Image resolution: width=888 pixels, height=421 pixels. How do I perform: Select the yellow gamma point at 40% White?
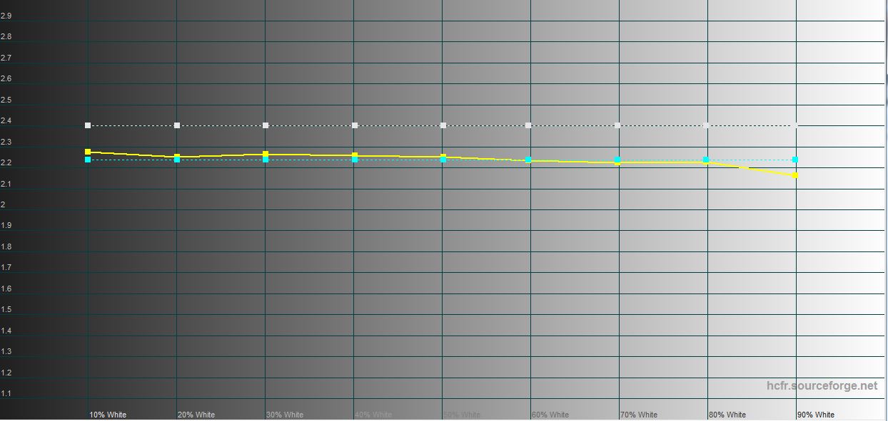click(x=355, y=155)
